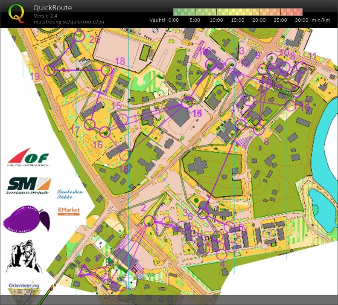Select control circle 2 on the map
338x305 pixels.
point(149,221)
